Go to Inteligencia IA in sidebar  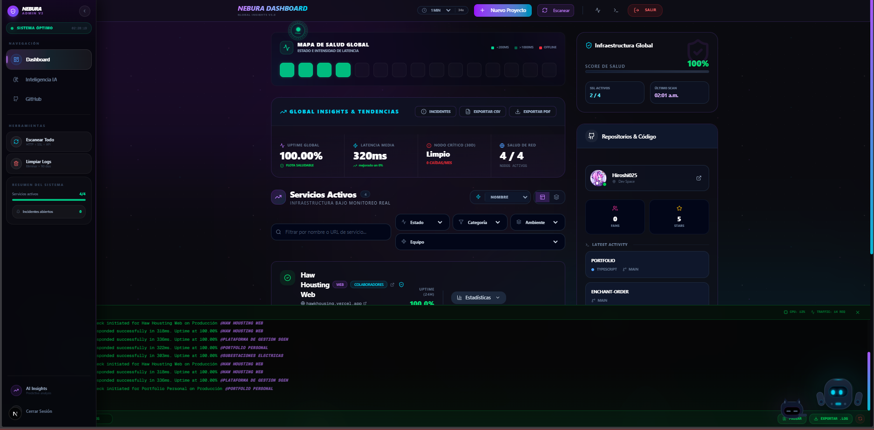tap(41, 79)
